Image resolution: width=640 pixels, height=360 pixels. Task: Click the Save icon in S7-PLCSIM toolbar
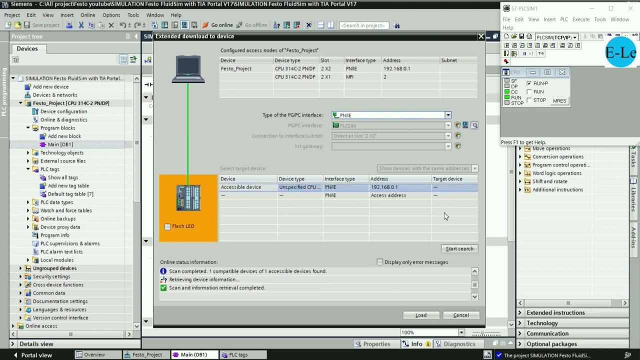[x=521, y=36]
